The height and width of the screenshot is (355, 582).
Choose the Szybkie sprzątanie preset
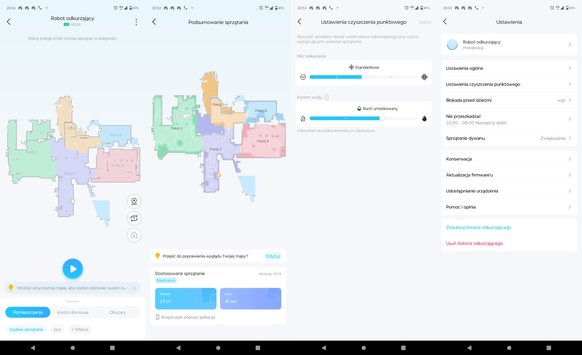[x=26, y=330]
